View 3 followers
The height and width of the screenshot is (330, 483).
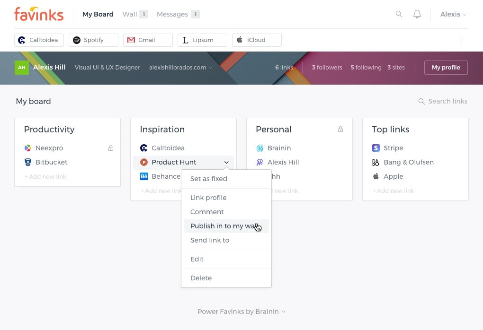pos(327,67)
